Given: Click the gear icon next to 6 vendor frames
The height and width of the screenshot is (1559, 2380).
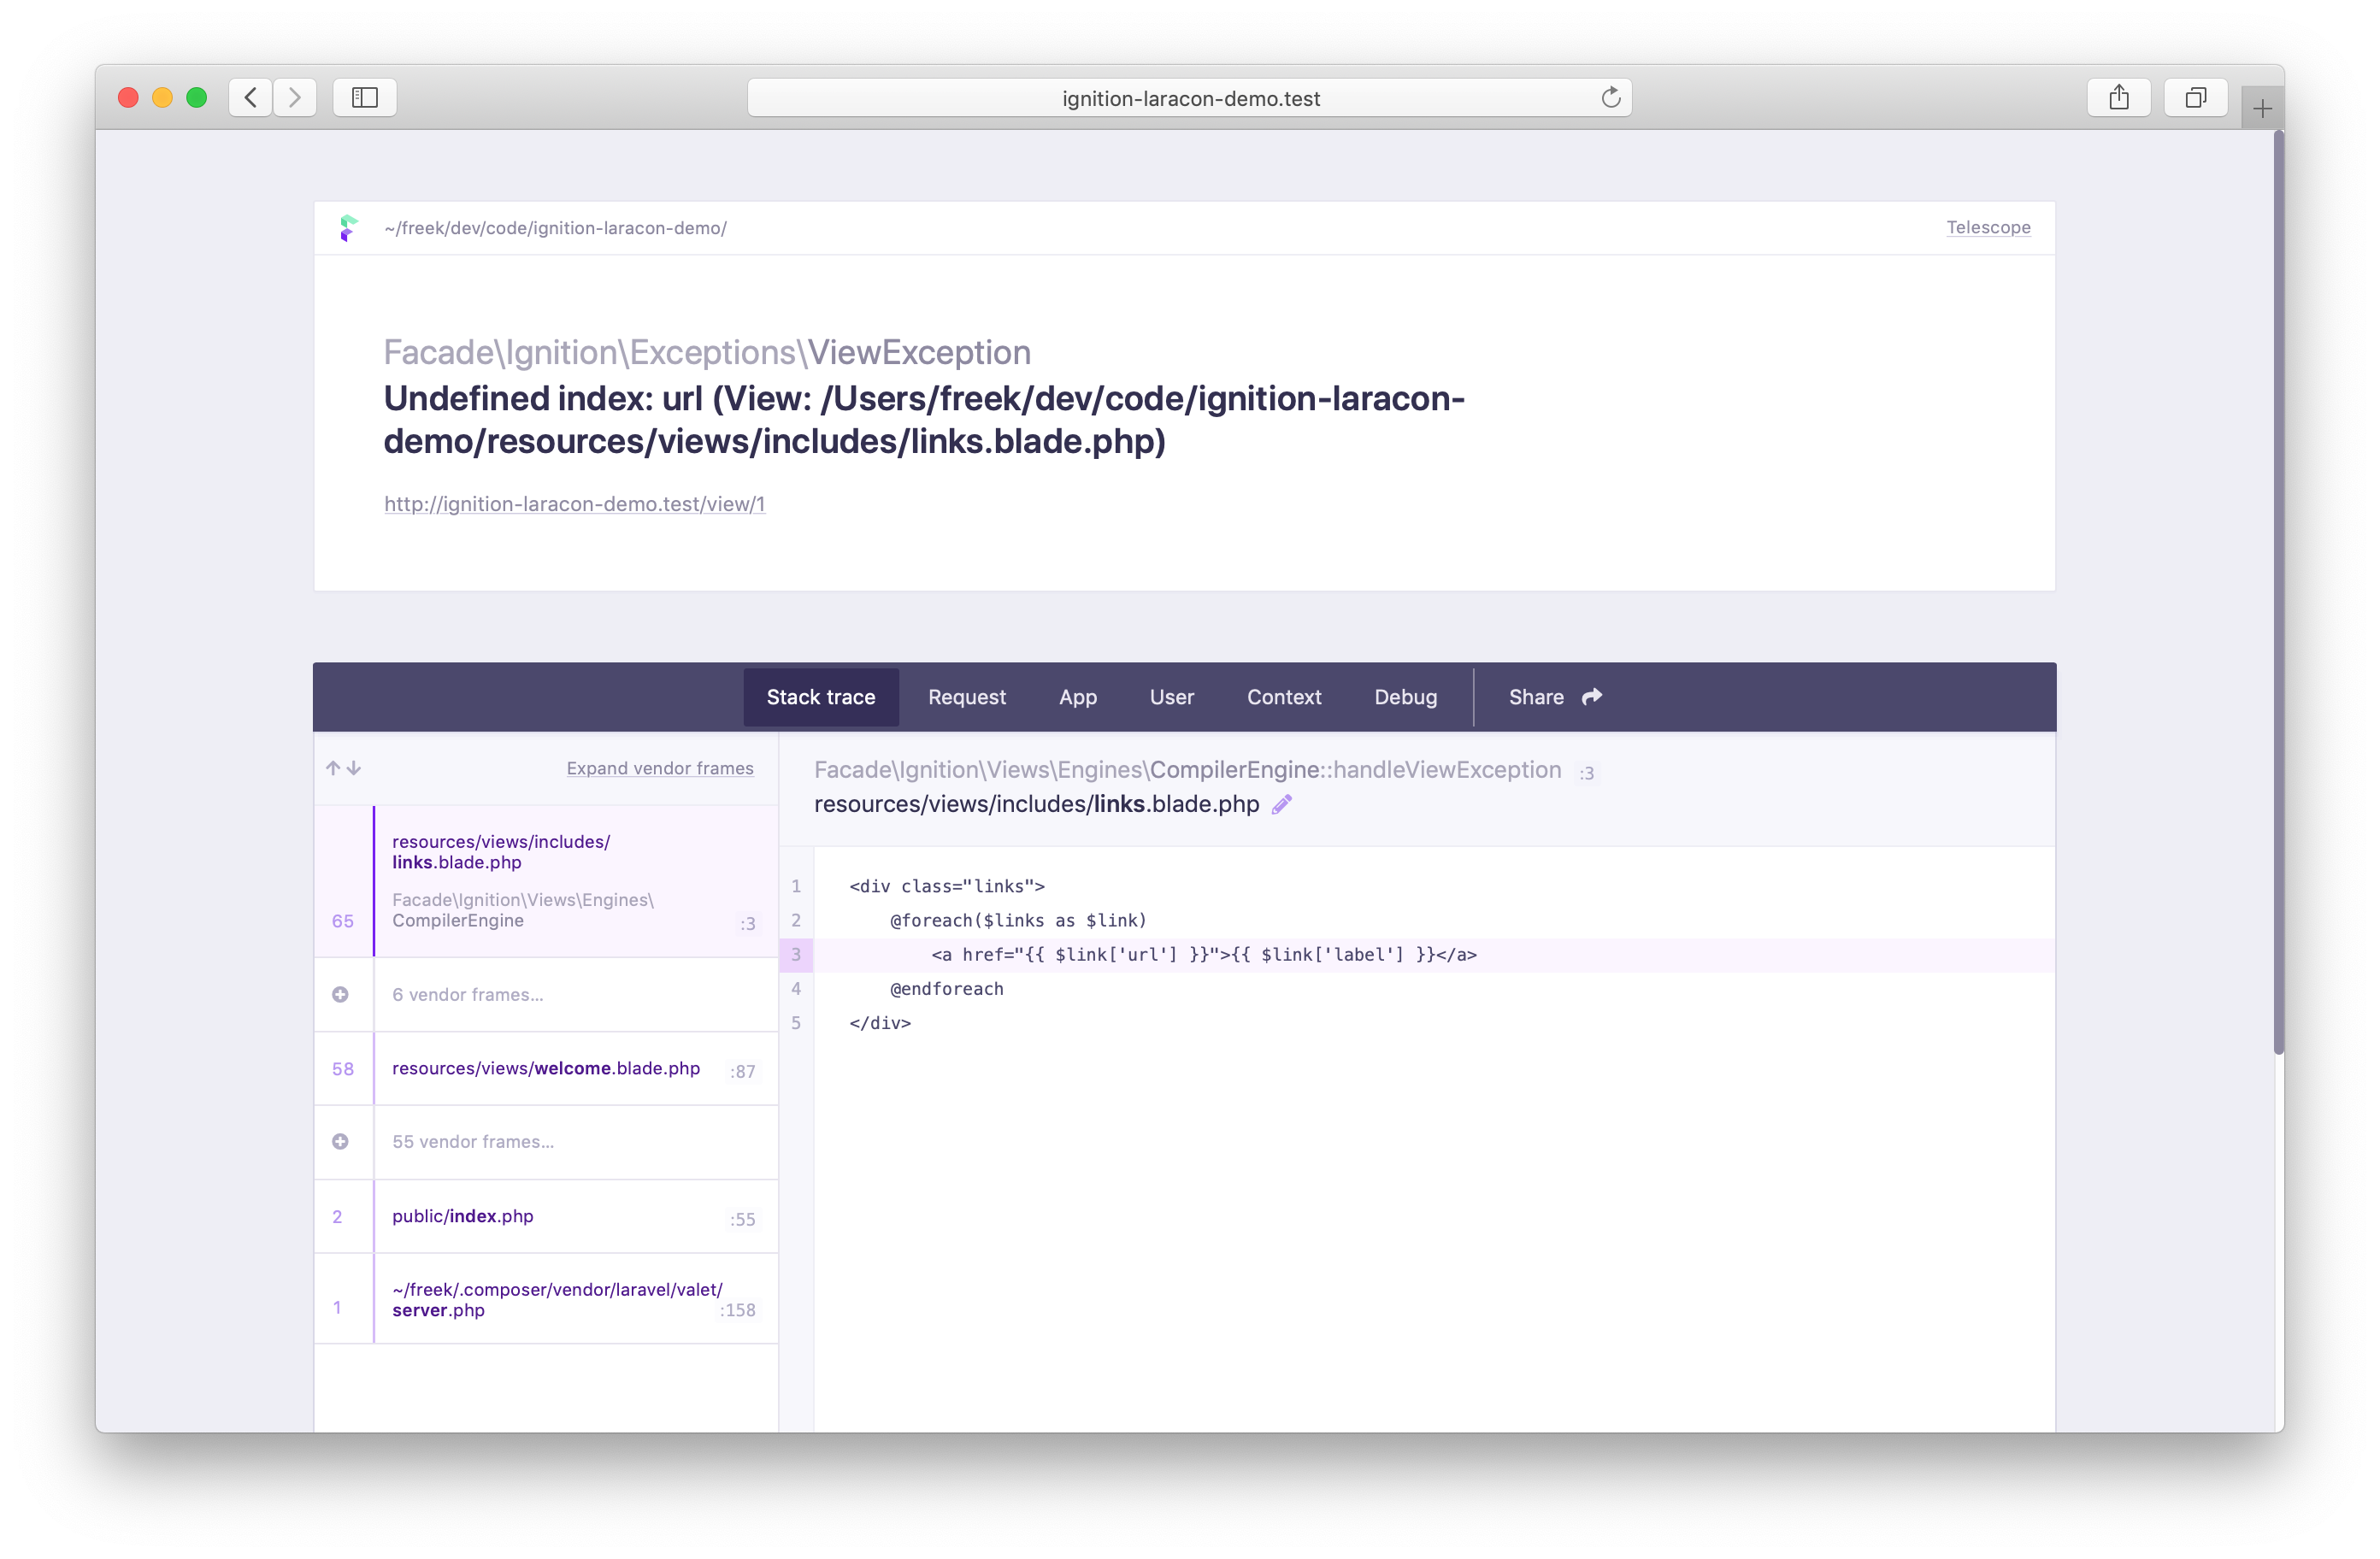Looking at the screenshot, I should click(x=339, y=993).
